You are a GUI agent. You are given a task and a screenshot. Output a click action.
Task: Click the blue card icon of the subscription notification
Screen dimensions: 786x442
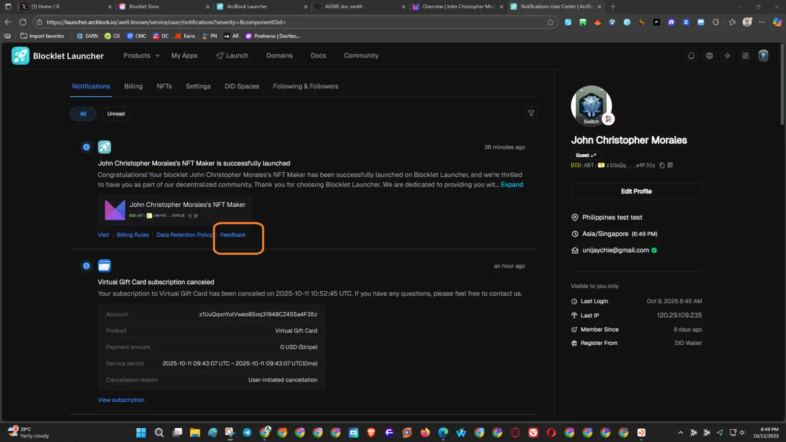pyautogui.click(x=105, y=266)
